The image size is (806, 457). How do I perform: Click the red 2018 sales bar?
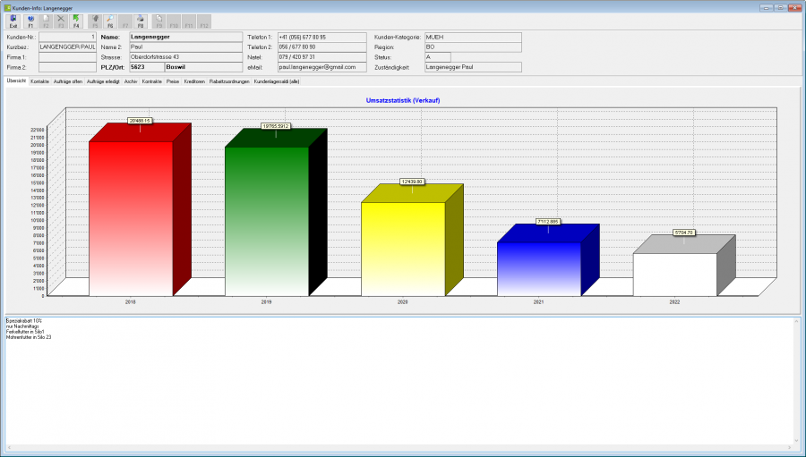[x=131, y=219]
